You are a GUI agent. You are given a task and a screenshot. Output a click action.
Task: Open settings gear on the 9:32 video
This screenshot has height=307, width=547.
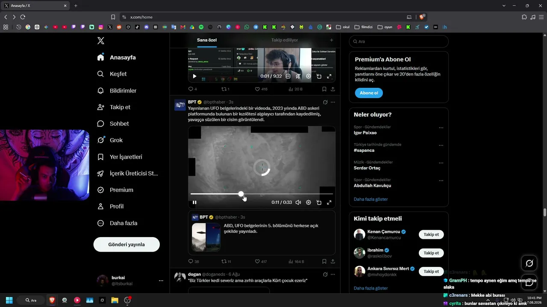click(x=309, y=76)
